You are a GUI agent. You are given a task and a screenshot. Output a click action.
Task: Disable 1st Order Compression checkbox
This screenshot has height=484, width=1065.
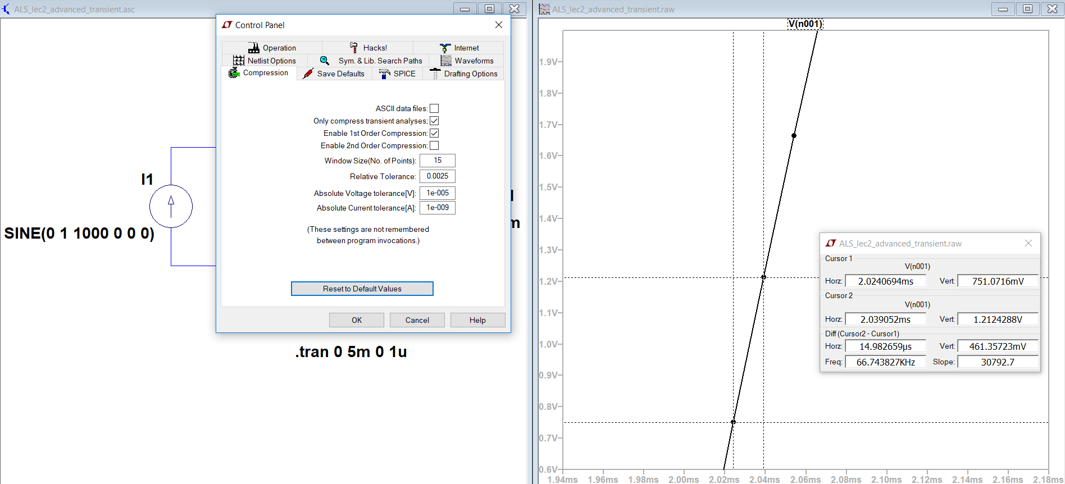point(434,133)
